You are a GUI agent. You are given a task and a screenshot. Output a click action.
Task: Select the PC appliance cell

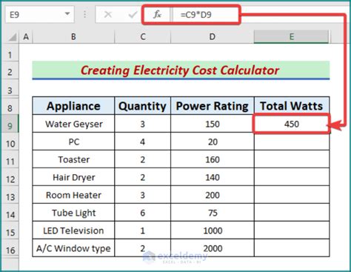[x=73, y=142]
